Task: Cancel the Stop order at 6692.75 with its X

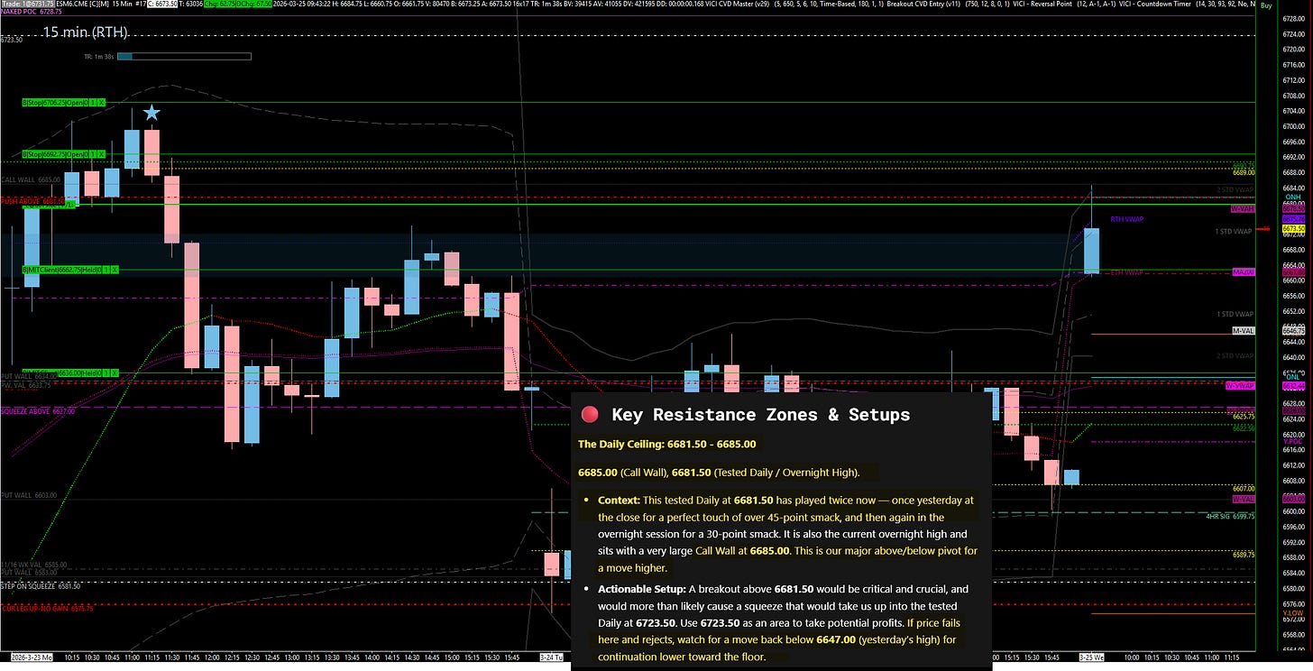Action: pos(103,154)
